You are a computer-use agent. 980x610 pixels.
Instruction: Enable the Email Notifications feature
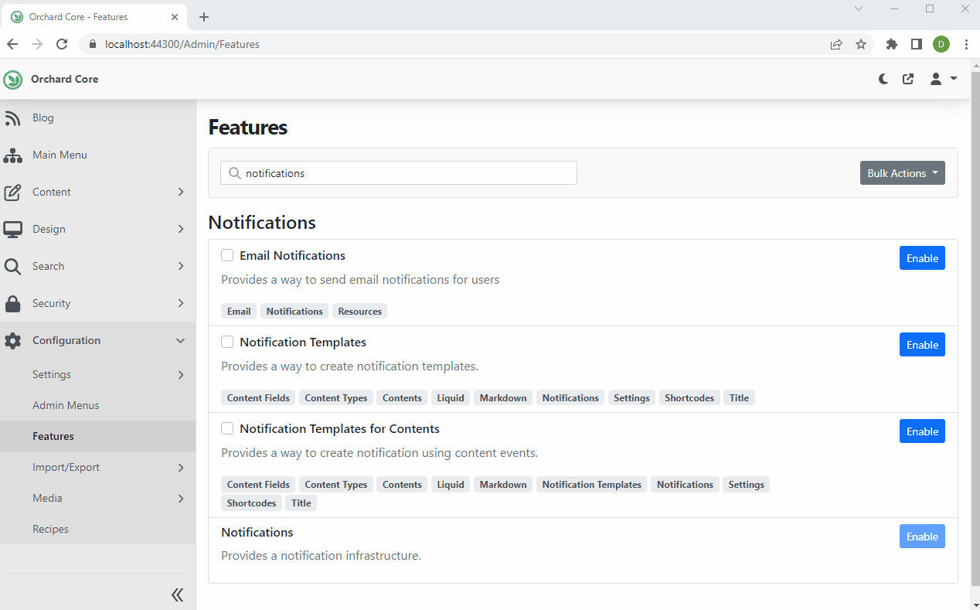click(922, 258)
